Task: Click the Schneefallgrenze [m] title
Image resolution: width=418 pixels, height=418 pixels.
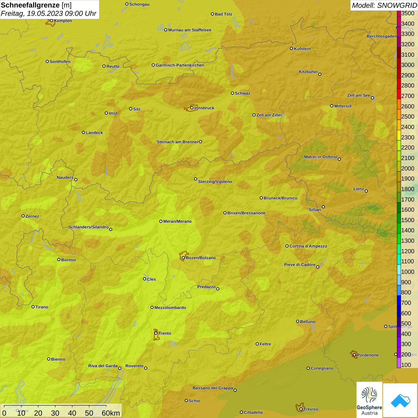Action: (x=36, y=5)
